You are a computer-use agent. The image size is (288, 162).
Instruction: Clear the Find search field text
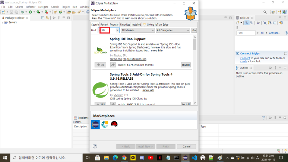point(117,30)
